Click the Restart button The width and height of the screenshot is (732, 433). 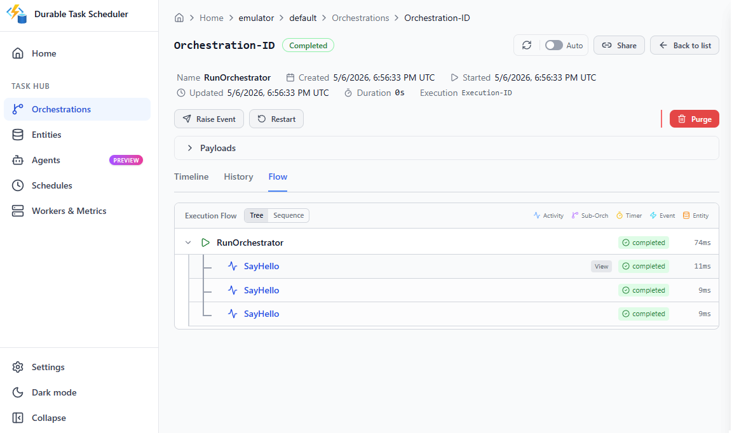coord(276,119)
